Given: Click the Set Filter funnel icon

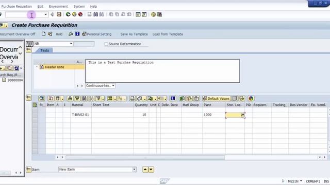Looking at the screenshot, I should tap(98, 98).
